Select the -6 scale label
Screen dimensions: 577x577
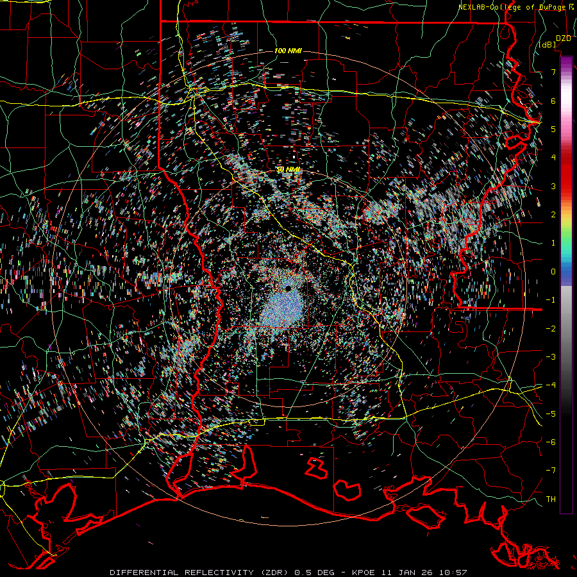551,442
